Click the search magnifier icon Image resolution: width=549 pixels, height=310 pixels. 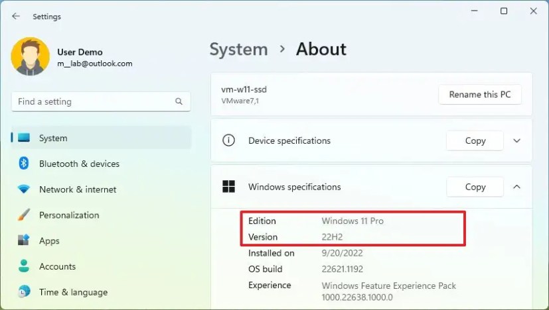[179, 101]
